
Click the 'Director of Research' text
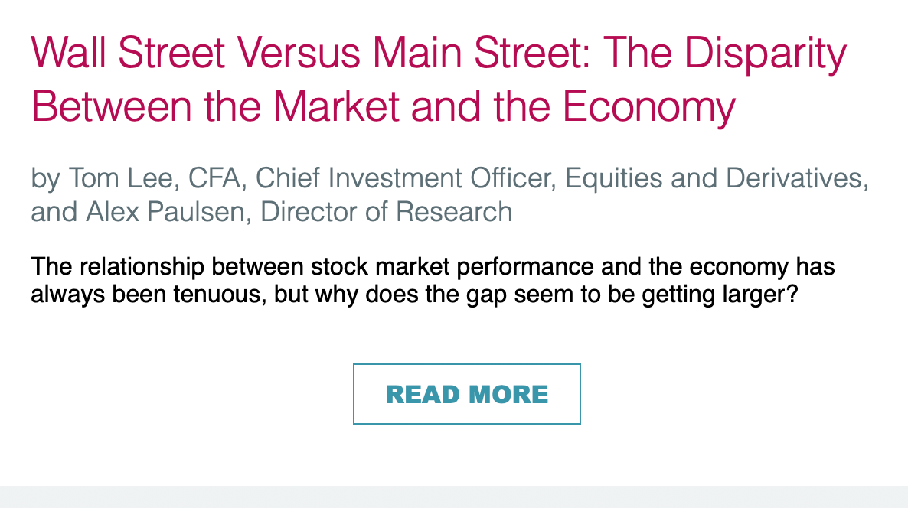click(387, 210)
